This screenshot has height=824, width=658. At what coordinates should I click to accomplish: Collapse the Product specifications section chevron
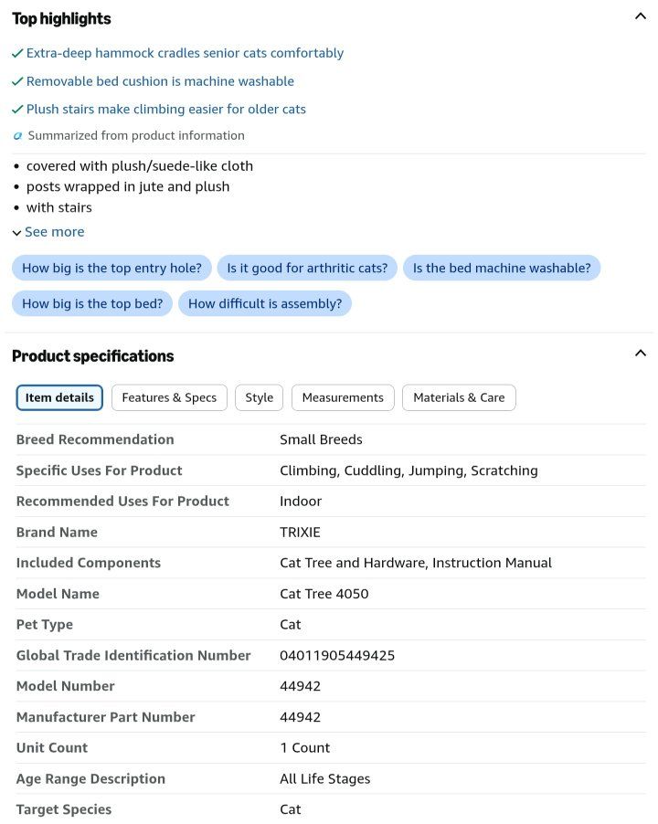640,354
